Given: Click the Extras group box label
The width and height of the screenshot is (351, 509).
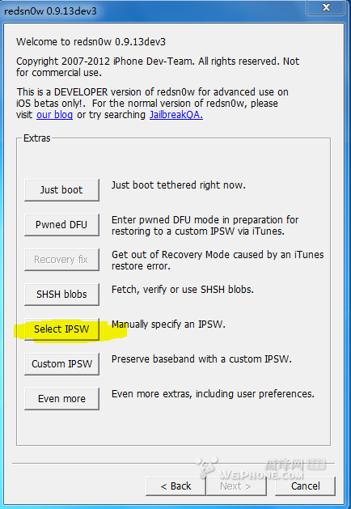Looking at the screenshot, I should tap(37, 138).
